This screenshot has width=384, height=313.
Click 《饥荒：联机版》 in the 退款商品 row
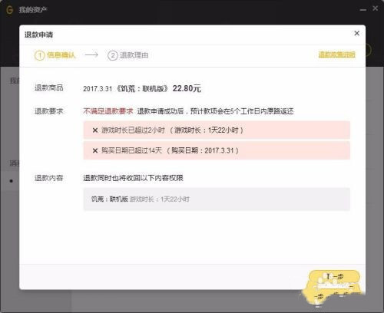pos(142,88)
